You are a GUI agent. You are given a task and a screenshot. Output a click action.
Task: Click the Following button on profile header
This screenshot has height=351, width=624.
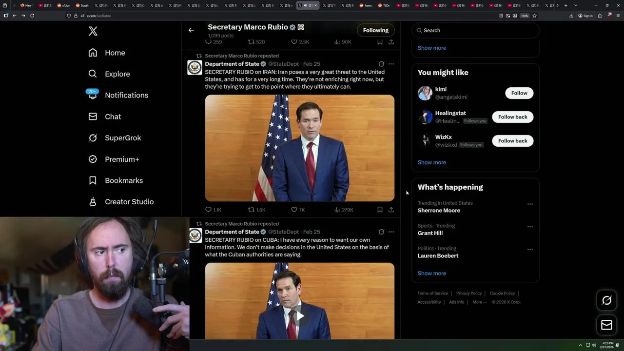[x=375, y=30]
